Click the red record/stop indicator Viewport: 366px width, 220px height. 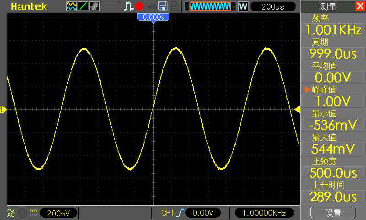pos(139,6)
